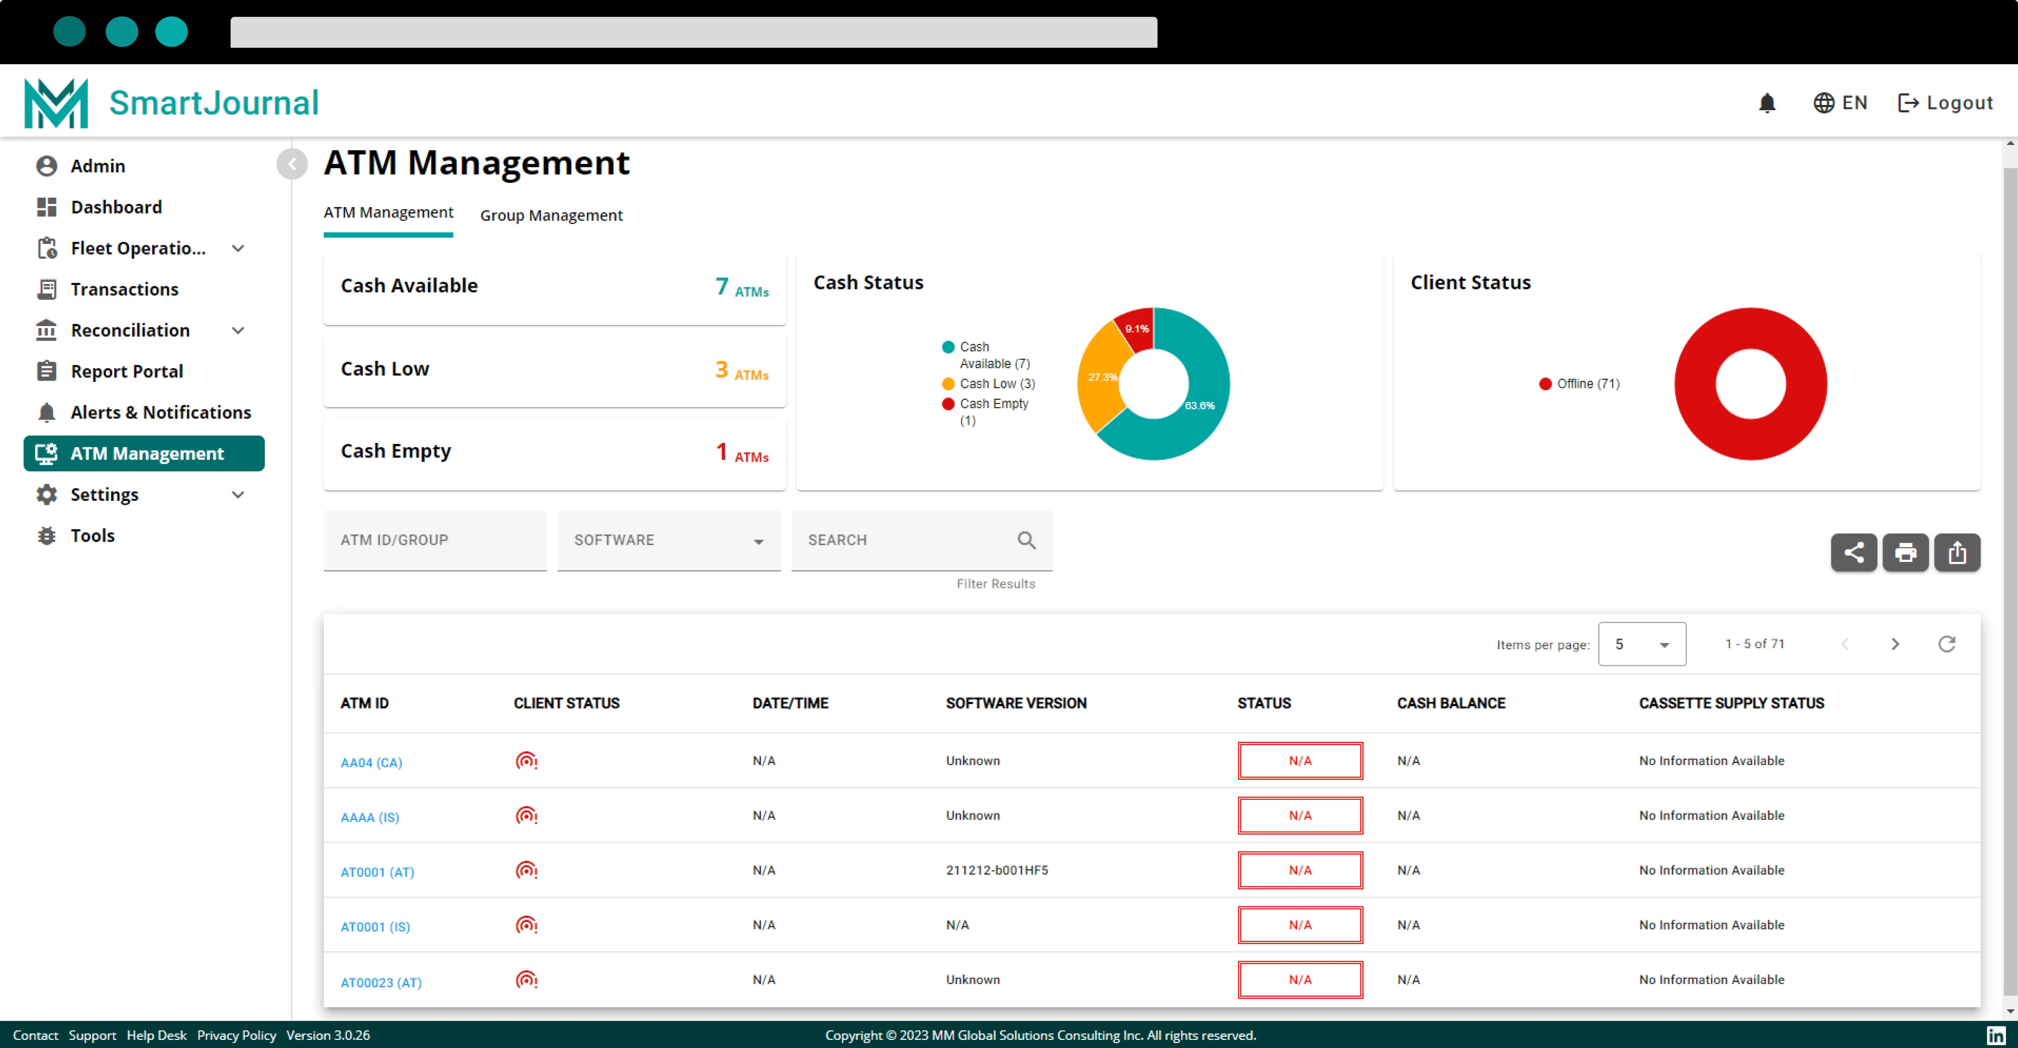Open the SOFTWARE dropdown

pyautogui.click(x=669, y=540)
